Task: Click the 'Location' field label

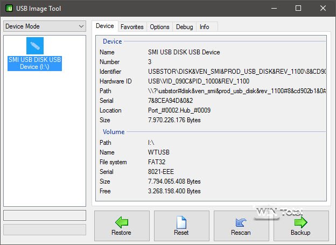Action: pyautogui.click(x=110, y=110)
